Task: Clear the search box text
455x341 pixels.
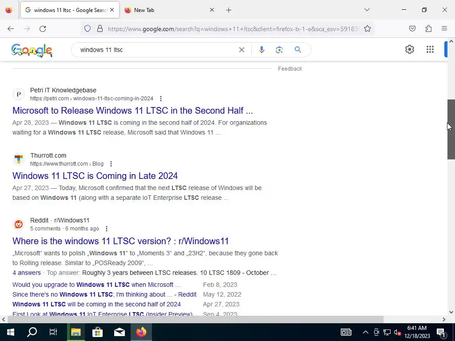Action: tap(241, 50)
